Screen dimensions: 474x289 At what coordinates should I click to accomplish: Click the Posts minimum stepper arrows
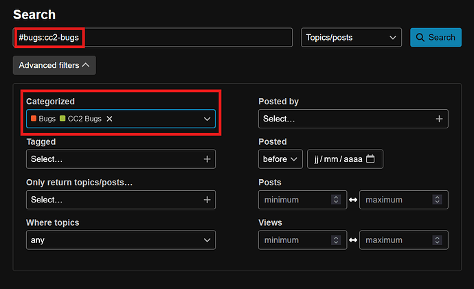click(336, 200)
